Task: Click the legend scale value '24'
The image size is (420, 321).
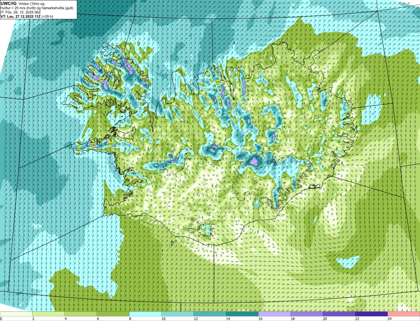Action: point(389,319)
